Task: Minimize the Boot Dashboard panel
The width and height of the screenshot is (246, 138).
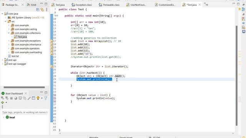Action: point(42,92)
